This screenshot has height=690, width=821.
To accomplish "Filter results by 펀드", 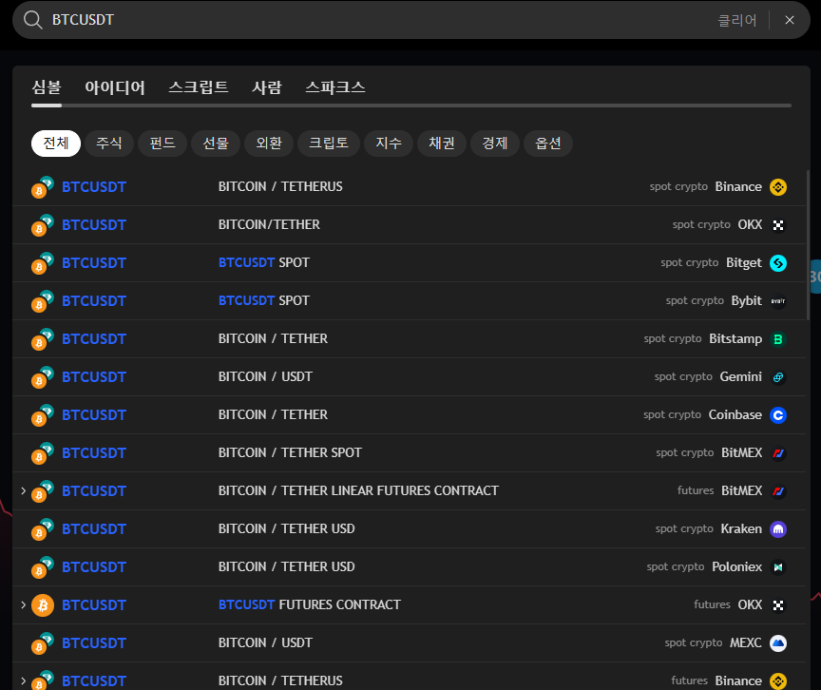I will [x=162, y=144].
